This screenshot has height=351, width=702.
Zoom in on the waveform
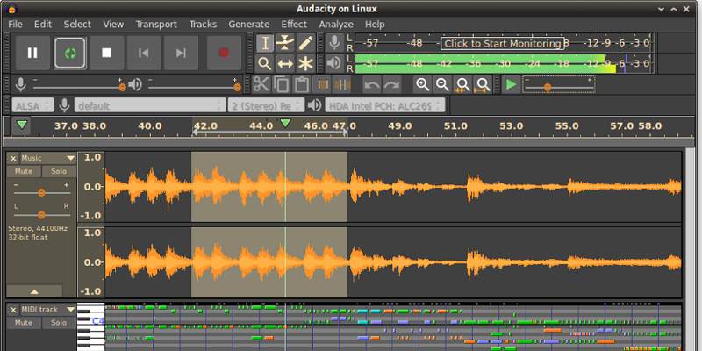(x=422, y=84)
